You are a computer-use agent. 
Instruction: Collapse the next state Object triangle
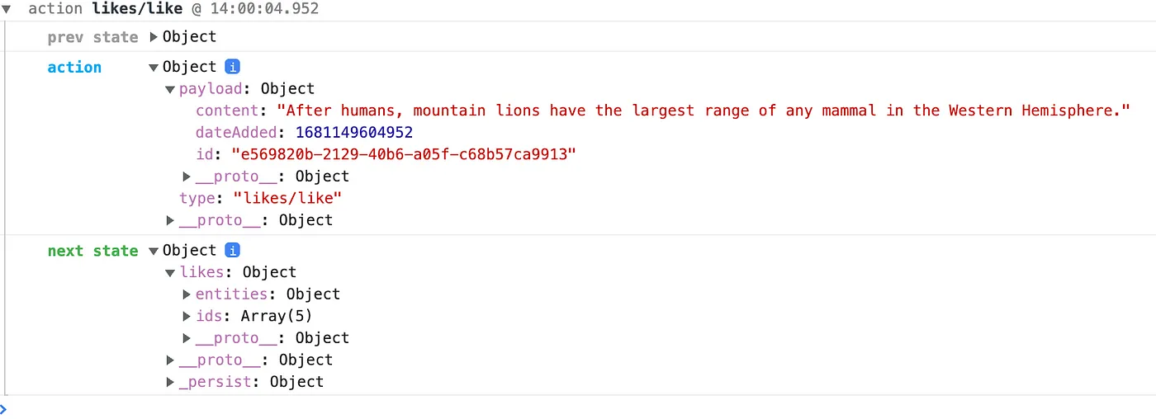tap(154, 251)
